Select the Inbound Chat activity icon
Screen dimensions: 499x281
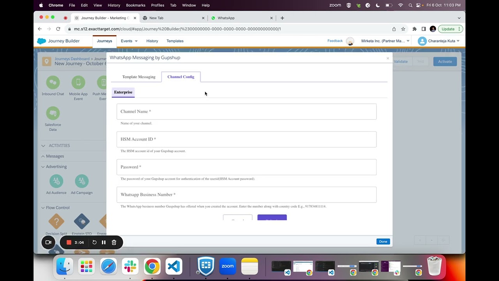tap(53, 82)
